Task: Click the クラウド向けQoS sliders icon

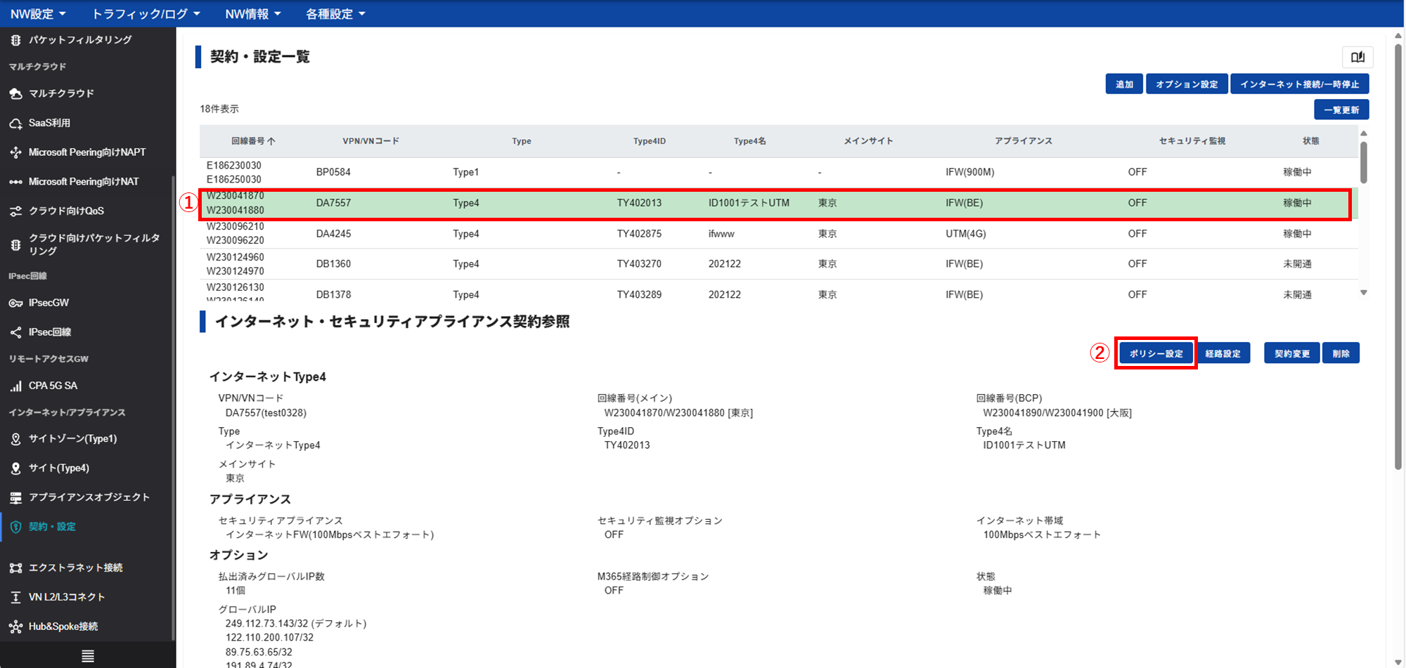Action: tap(15, 211)
